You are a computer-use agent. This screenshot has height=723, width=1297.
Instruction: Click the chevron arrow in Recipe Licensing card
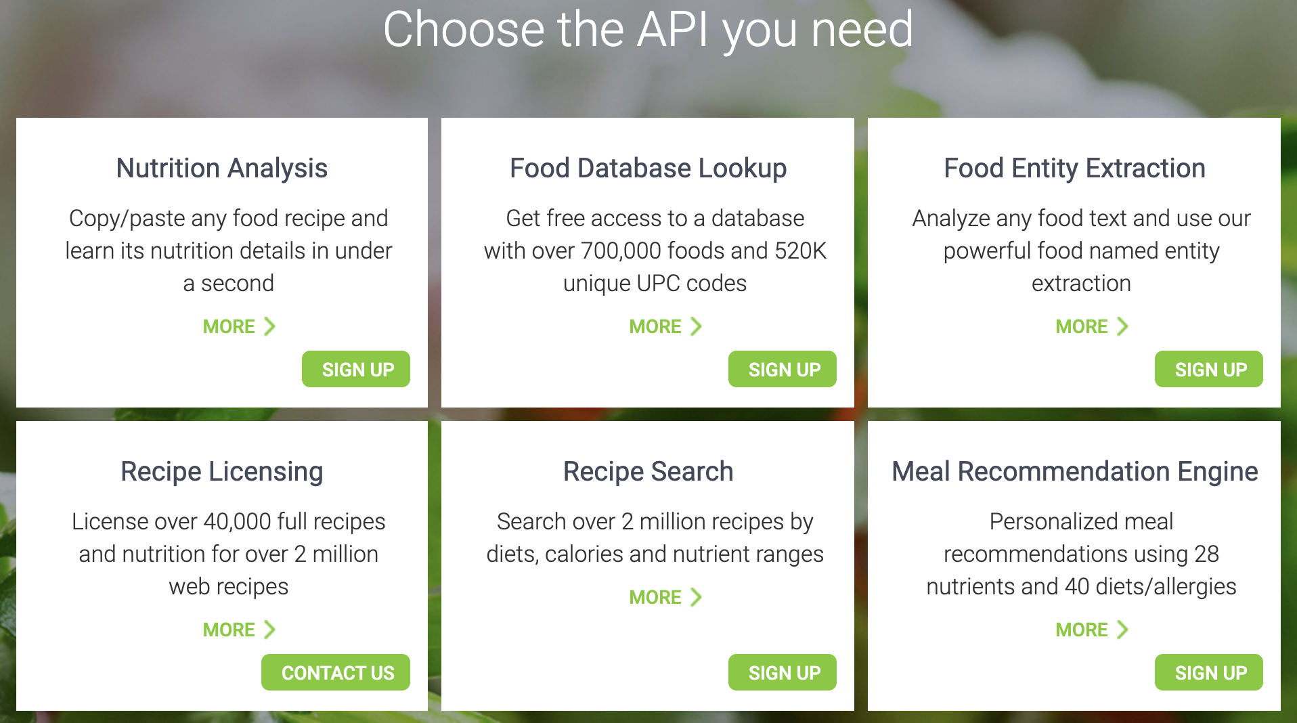point(269,630)
